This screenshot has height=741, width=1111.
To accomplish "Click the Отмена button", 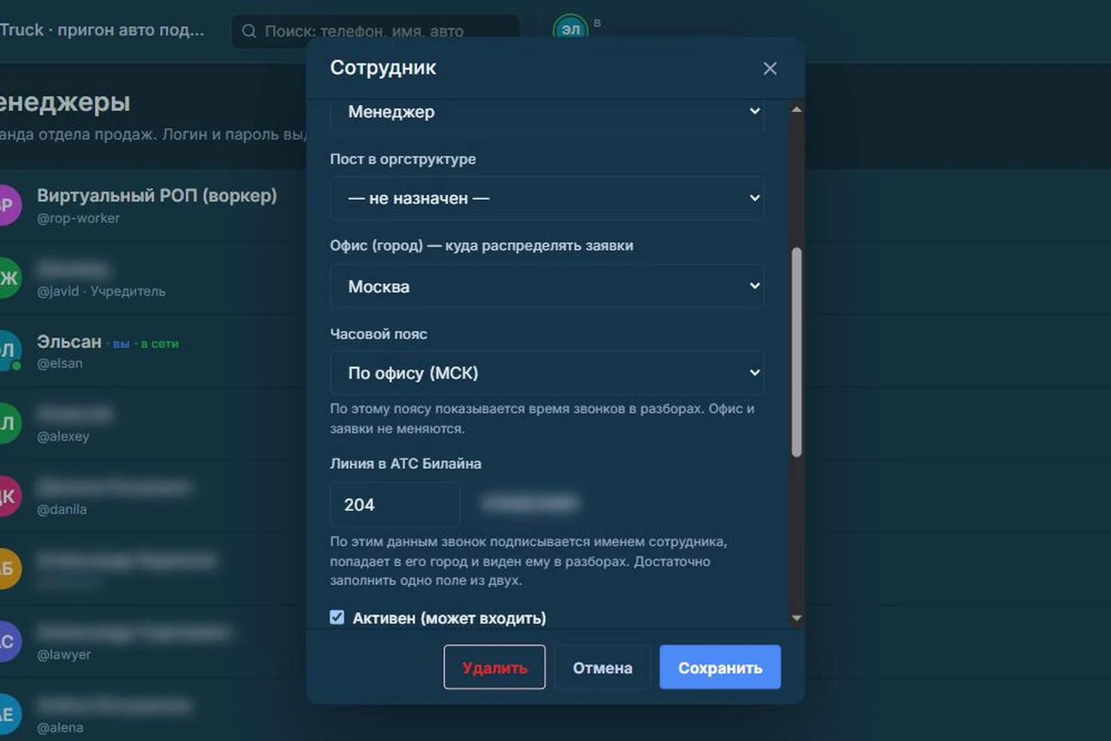I will (602, 667).
